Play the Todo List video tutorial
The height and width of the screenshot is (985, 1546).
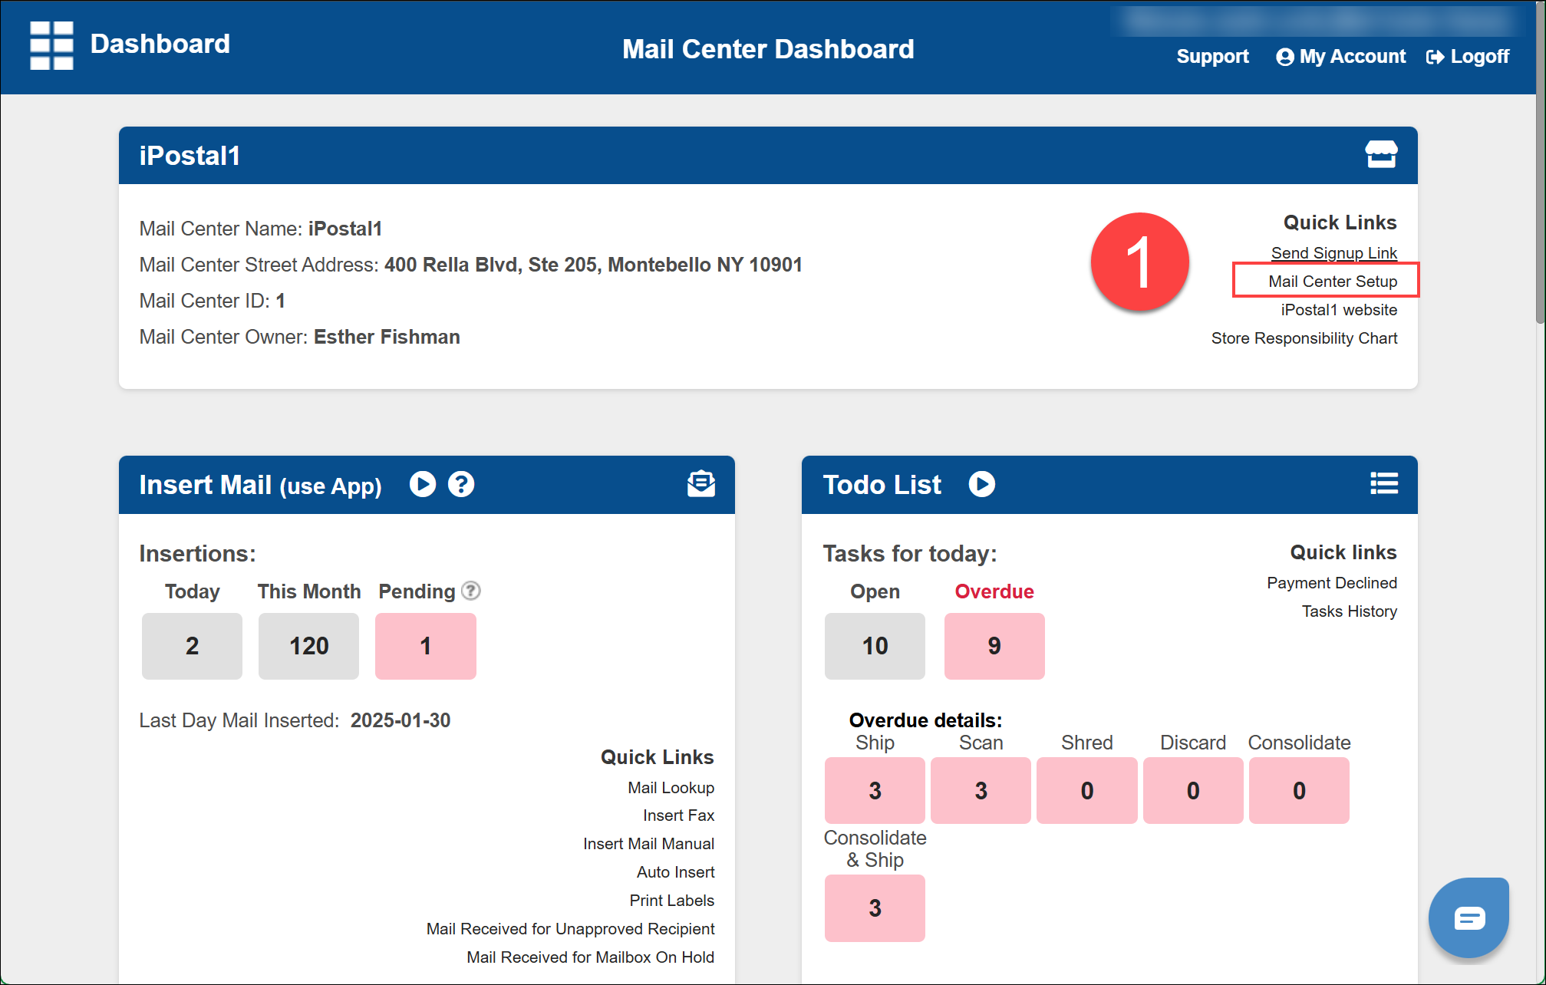click(x=981, y=484)
